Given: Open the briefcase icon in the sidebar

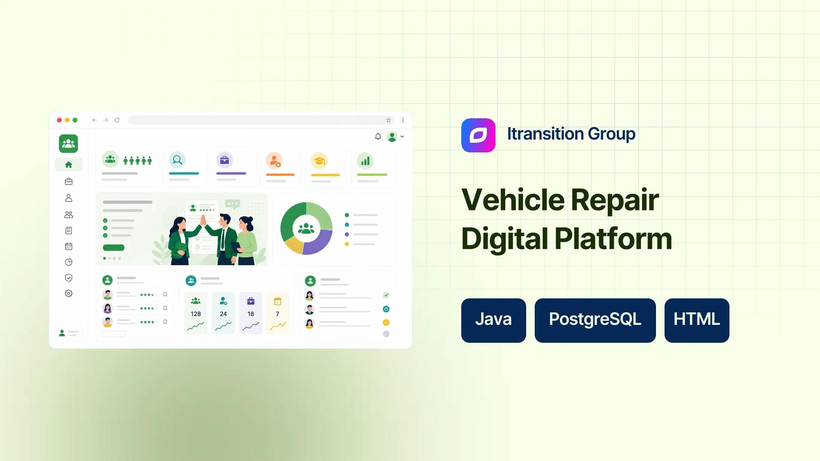Looking at the screenshot, I should pyautogui.click(x=68, y=181).
